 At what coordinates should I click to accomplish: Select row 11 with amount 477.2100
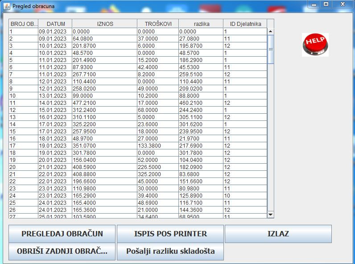tap(104, 103)
